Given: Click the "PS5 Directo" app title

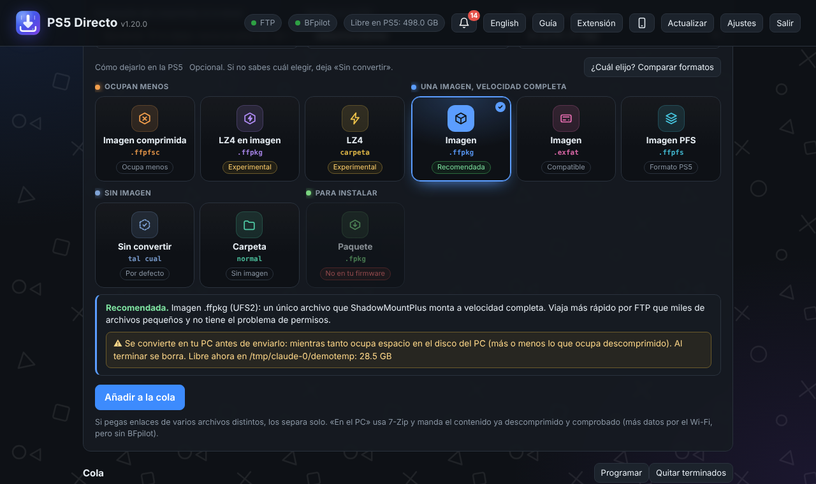Looking at the screenshot, I should click(x=82, y=23).
